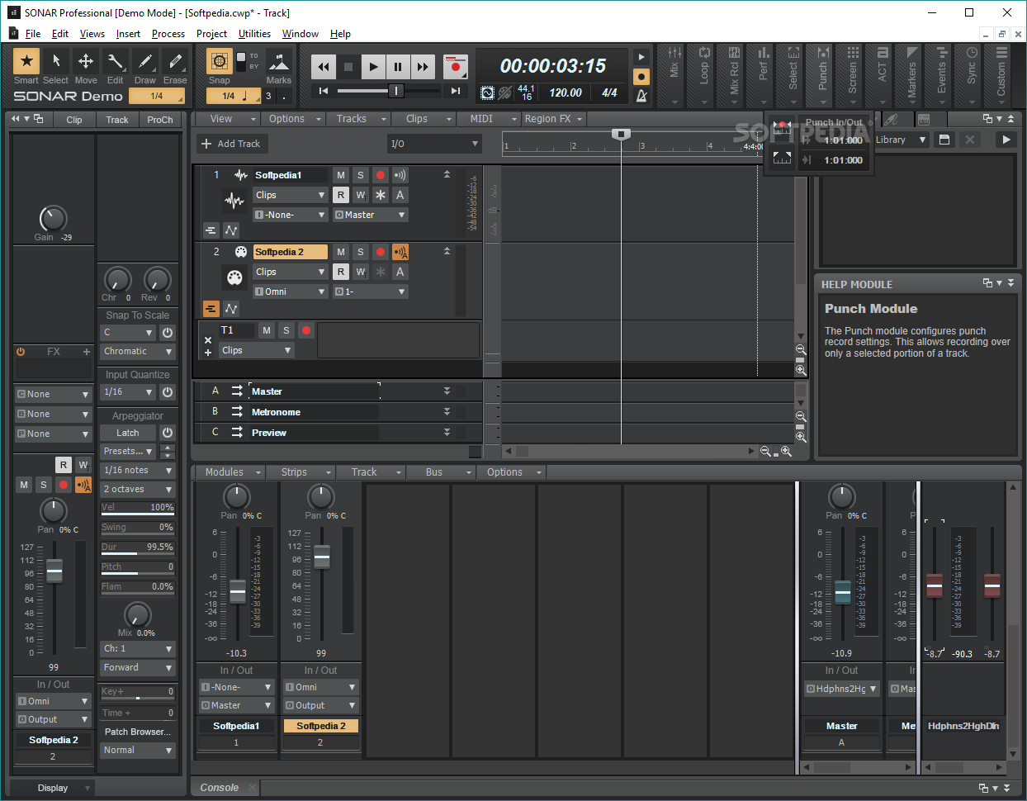Open the Punch module
The image size is (1027, 801).
[x=822, y=76]
